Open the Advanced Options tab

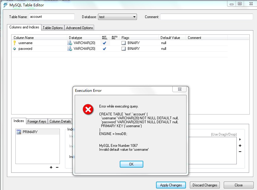point(80,28)
